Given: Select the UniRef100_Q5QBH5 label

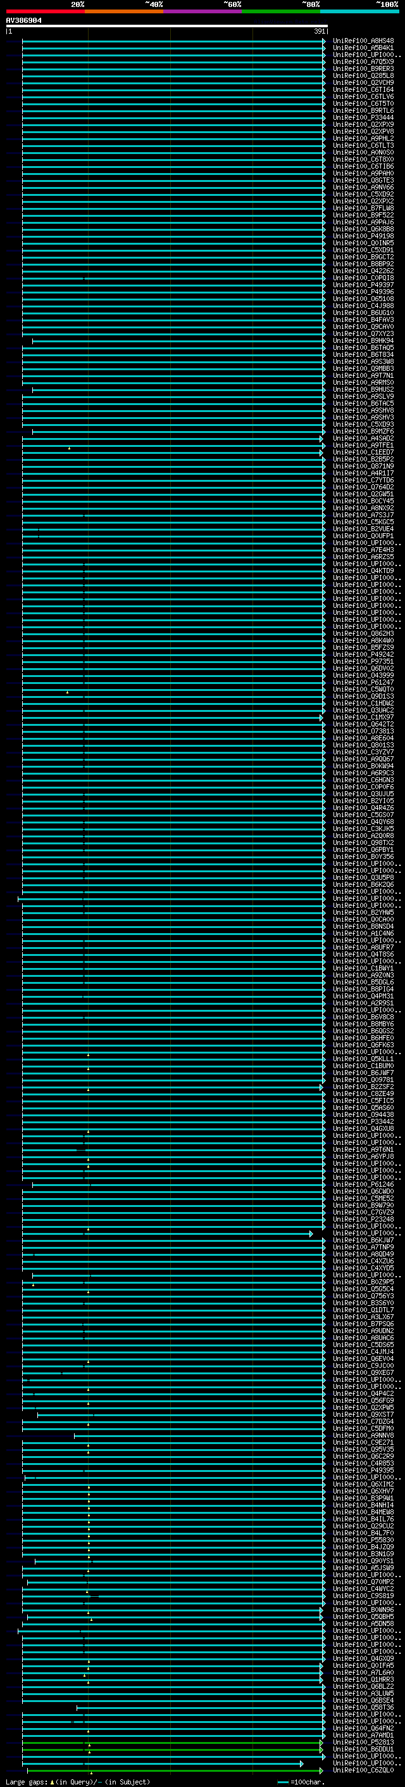Looking at the screenshot, I should 363,1616.
